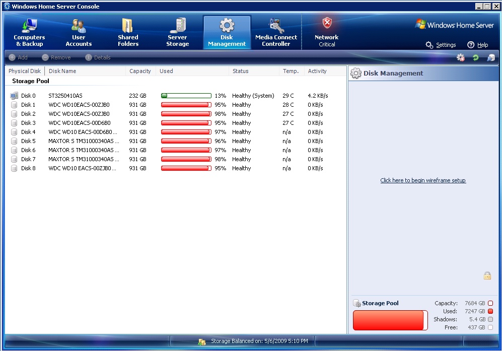Open Settings in the top right
The width and height of the screenshot is (502, 351).
(441, 45)
